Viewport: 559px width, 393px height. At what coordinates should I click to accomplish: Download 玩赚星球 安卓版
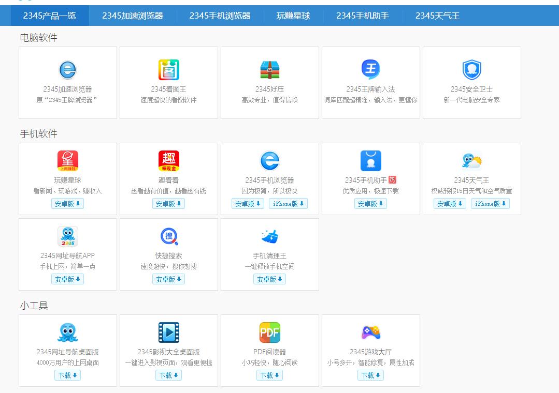tap(68, 204)
